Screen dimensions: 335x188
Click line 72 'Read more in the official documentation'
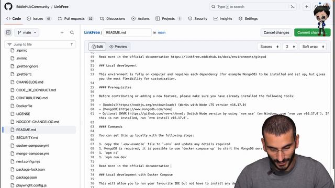[x=134, y=166]
